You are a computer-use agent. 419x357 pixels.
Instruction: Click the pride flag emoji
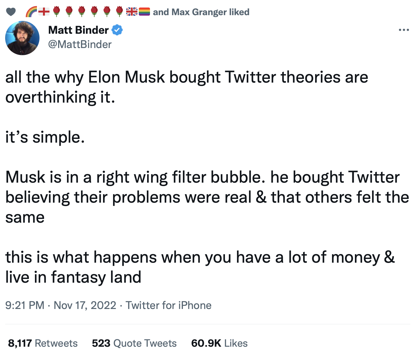point(144,12)
